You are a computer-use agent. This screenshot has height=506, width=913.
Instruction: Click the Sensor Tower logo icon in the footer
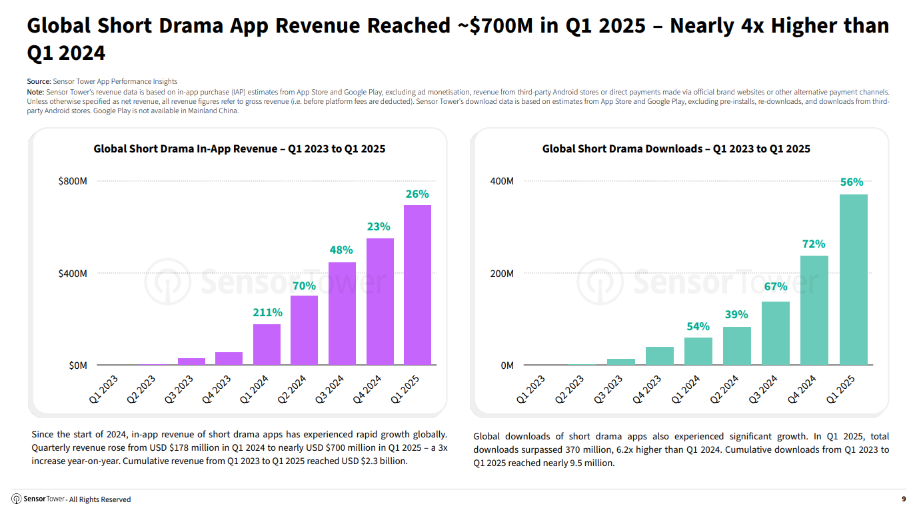[x=16, y=499]
